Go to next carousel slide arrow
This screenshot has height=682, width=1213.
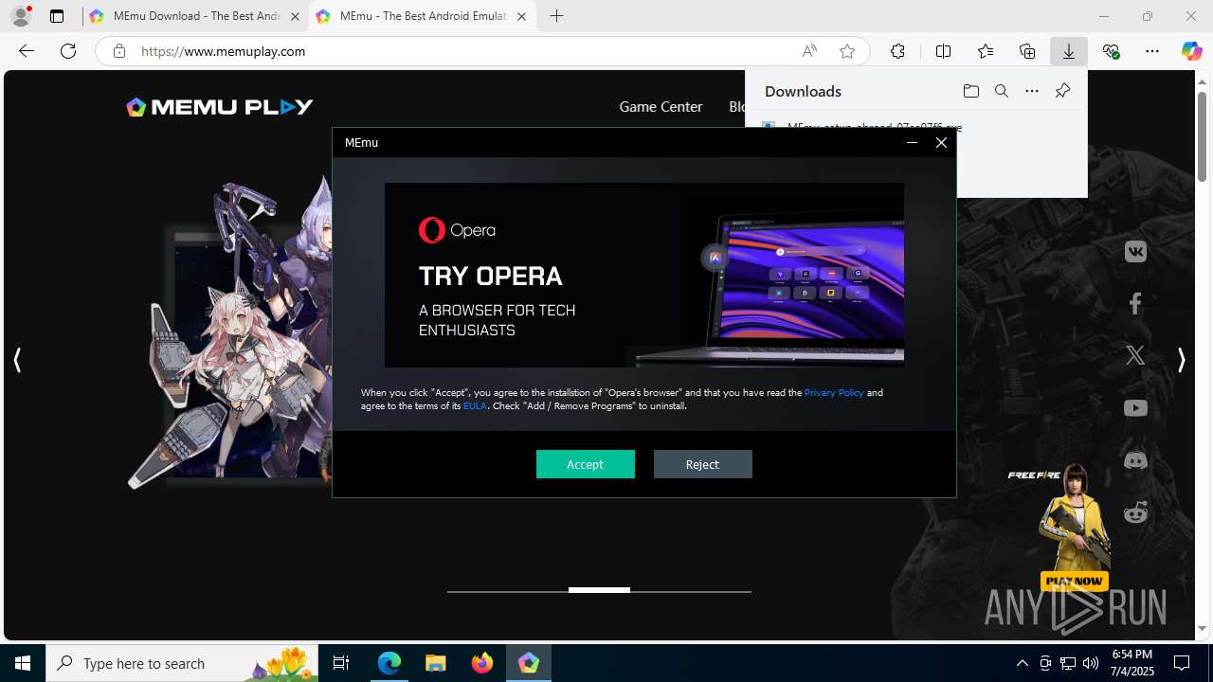click(1181, 360)
